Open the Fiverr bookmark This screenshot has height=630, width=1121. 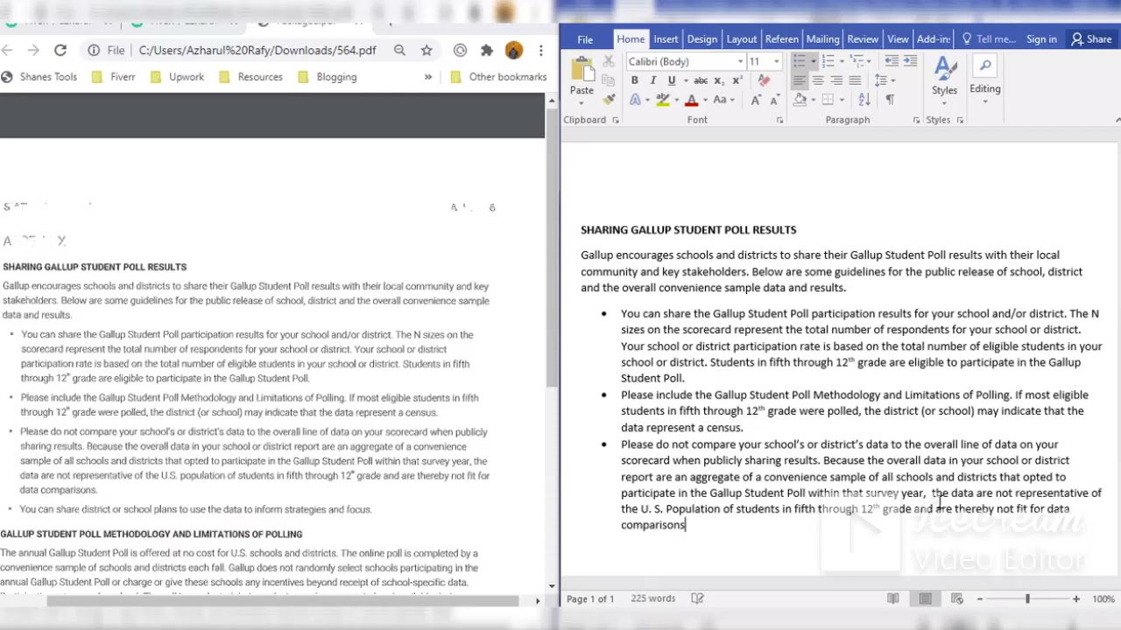click(x=115, y=77)
